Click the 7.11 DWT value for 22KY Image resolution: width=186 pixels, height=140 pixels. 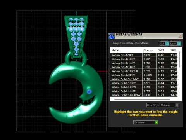click(x=161, y=75)
